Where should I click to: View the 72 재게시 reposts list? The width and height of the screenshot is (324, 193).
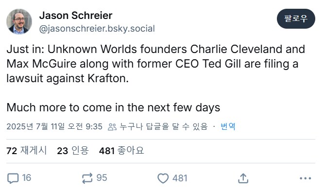tap(26, 150)
